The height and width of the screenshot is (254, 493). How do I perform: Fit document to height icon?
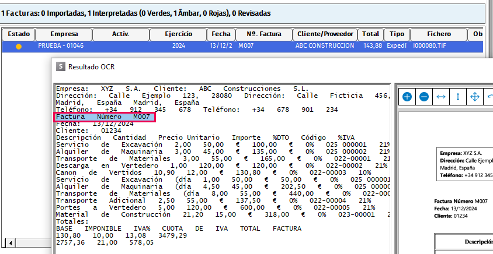point(458,97)
